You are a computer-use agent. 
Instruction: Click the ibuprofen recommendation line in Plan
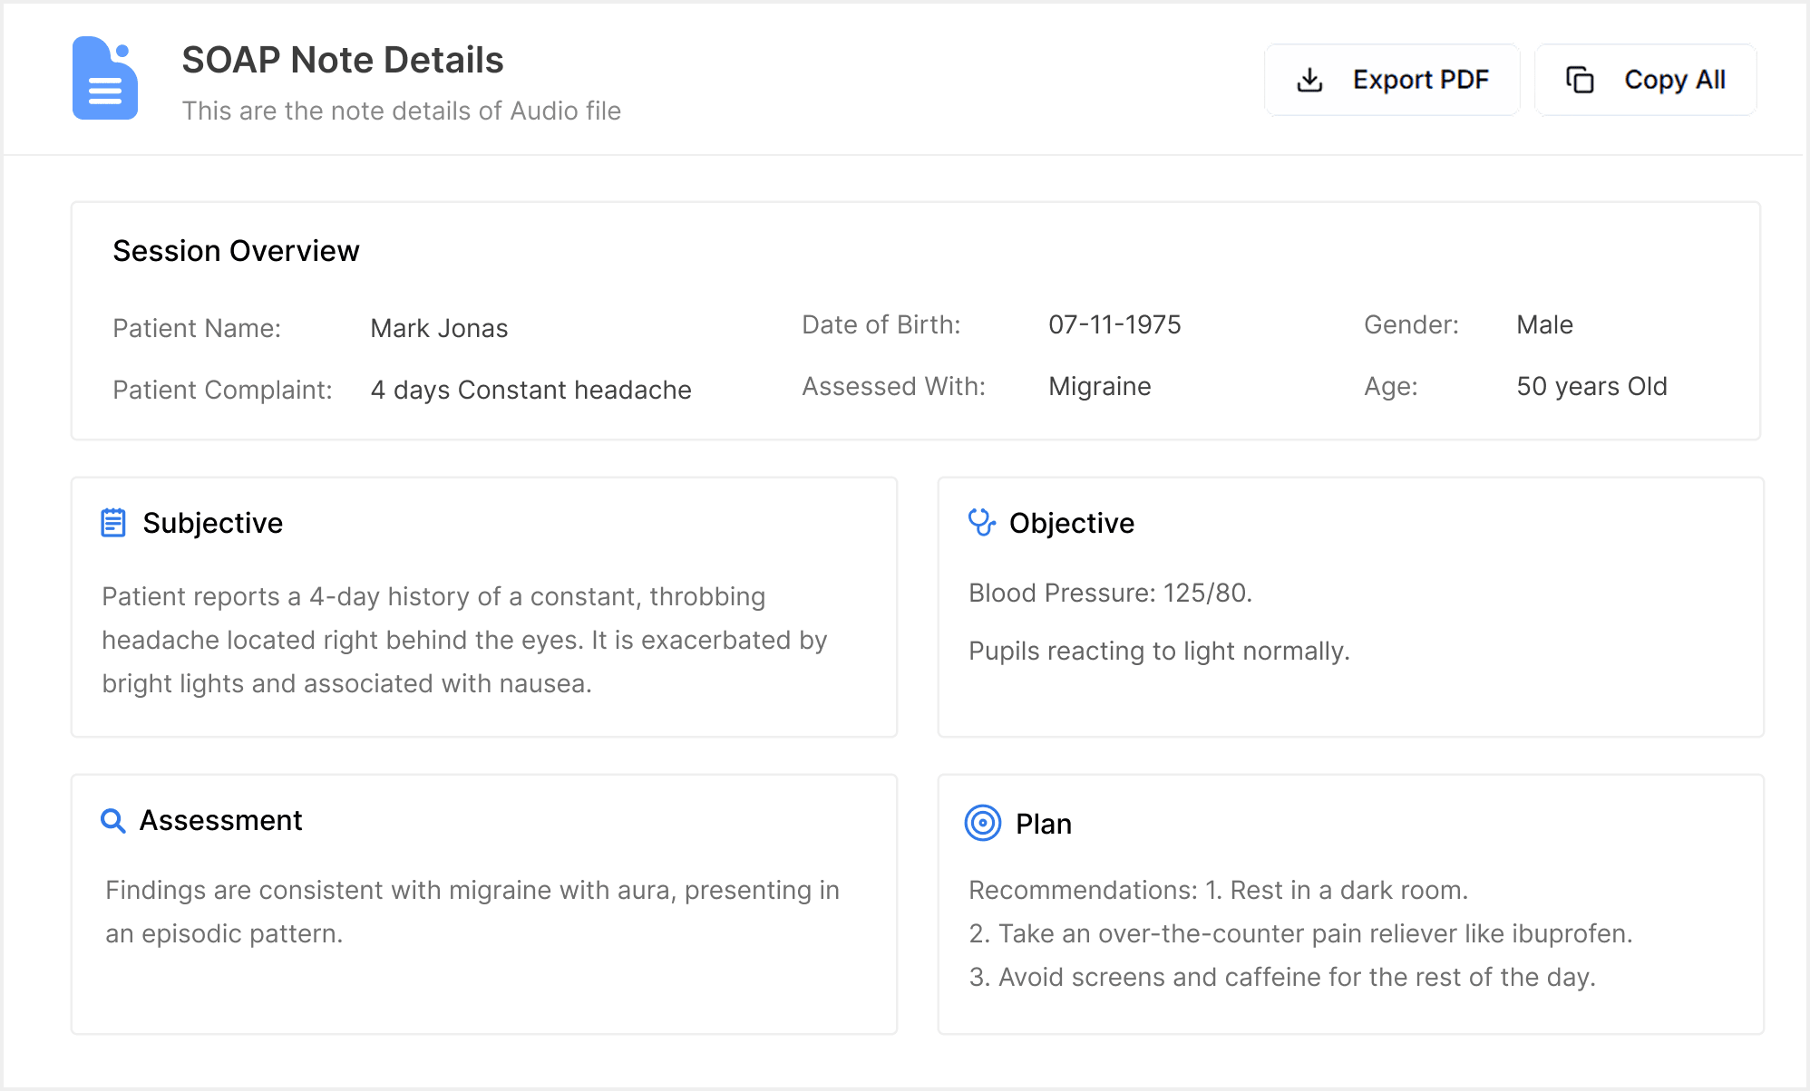[x=1300, y=933]
